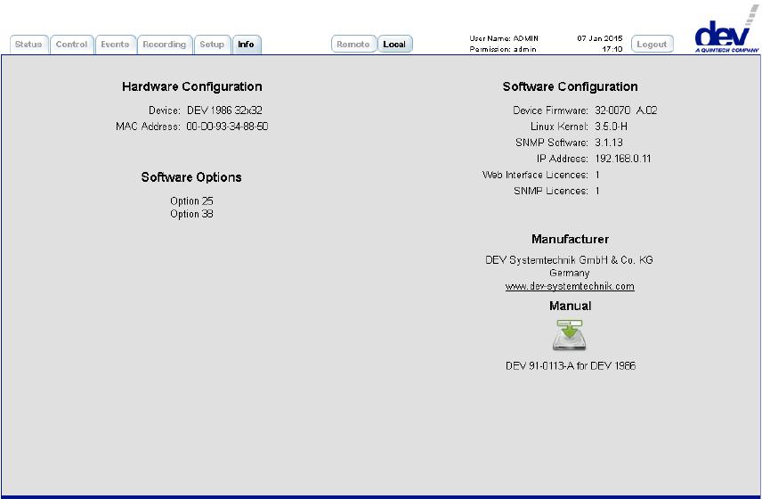This screenshot has height=499, width=762.
Task: Select MAC address value 00-D0-93-34-88-50
Action: point(227,127)
